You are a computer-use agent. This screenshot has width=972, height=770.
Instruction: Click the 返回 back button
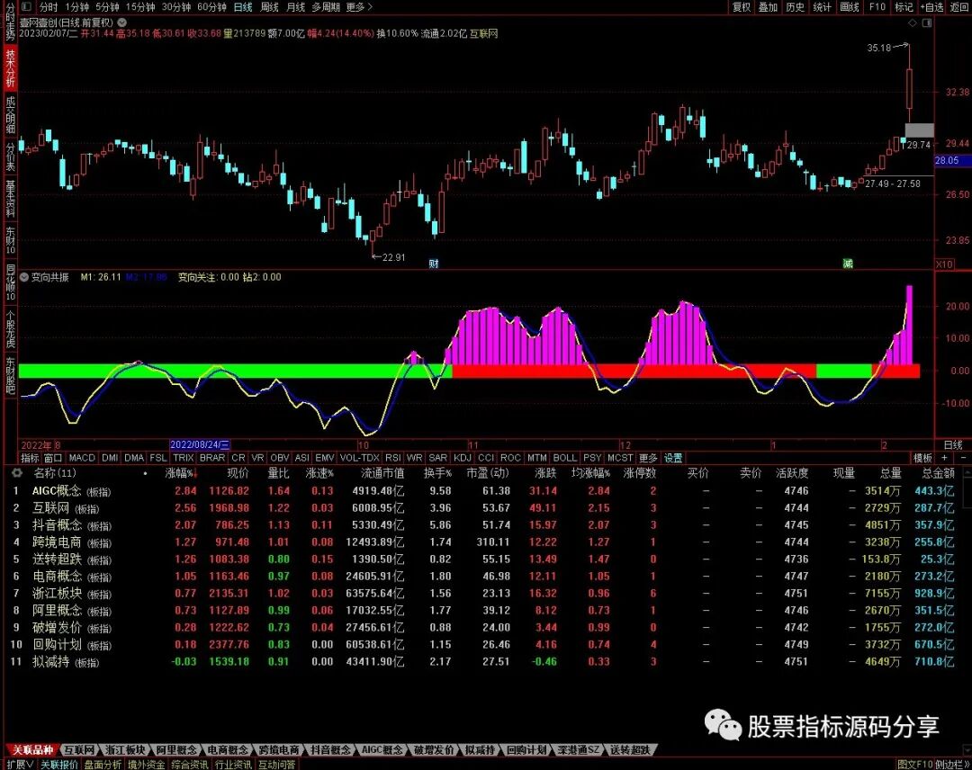pyautogui.click(x=959, y=7)
